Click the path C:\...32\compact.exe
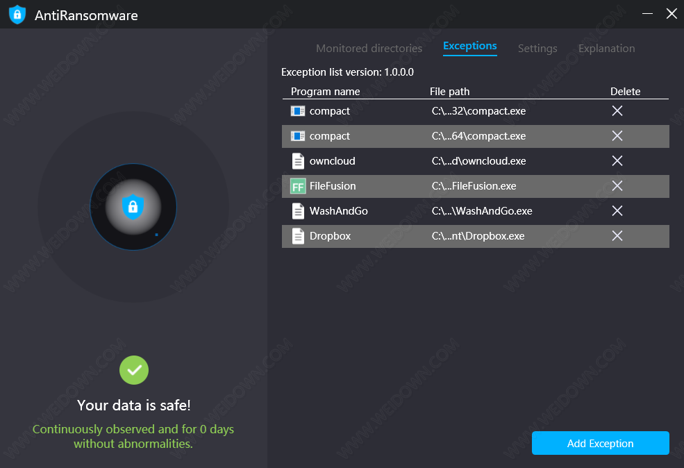Image resolution: width=684 pixels, height=468 pixels. (478, 111)
